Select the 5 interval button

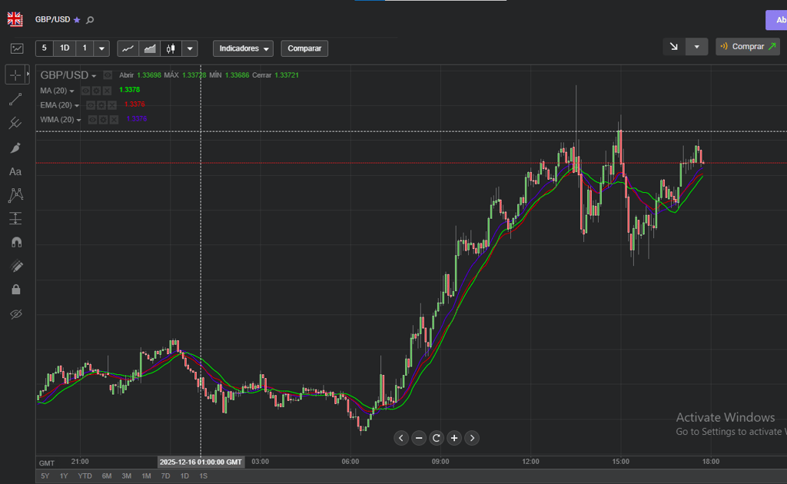pyautogui.click(x=44, y=48)
